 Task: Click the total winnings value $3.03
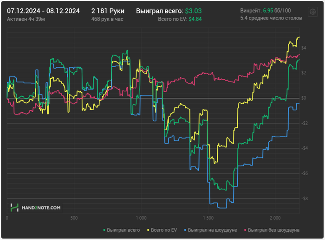pos(193,11)
